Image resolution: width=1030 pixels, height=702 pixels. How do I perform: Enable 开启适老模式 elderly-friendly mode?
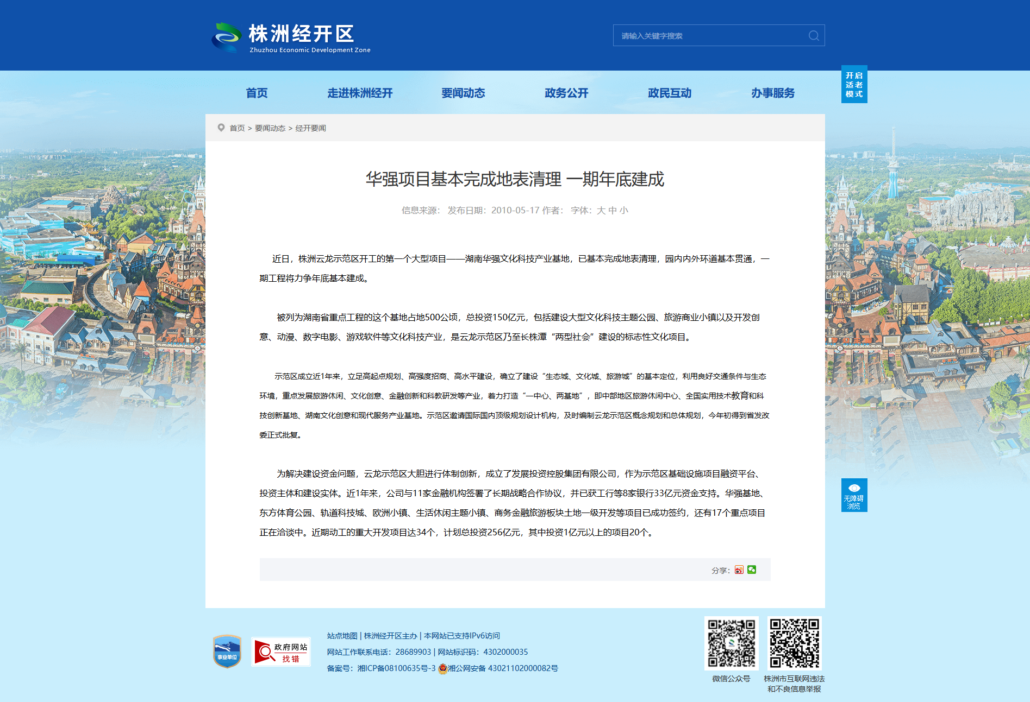pyautogui.click(x=854, y=85)
